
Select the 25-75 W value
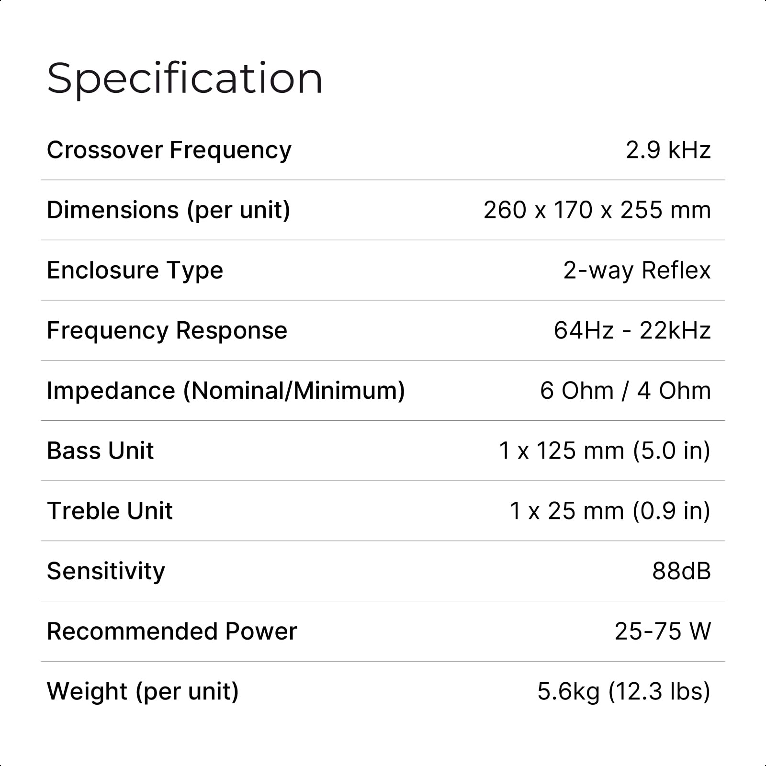(x=663, y=631)
